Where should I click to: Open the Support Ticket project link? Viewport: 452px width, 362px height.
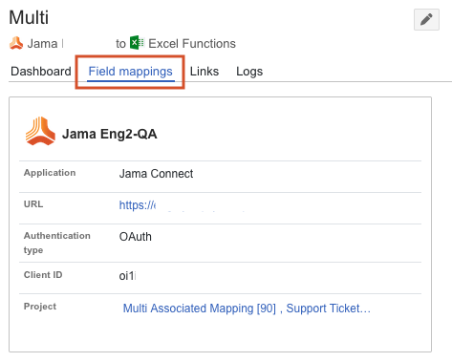[x=329, y=309]
